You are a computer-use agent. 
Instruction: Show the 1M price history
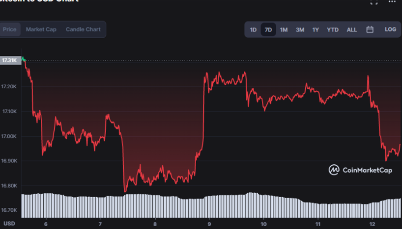coord(284,29)
